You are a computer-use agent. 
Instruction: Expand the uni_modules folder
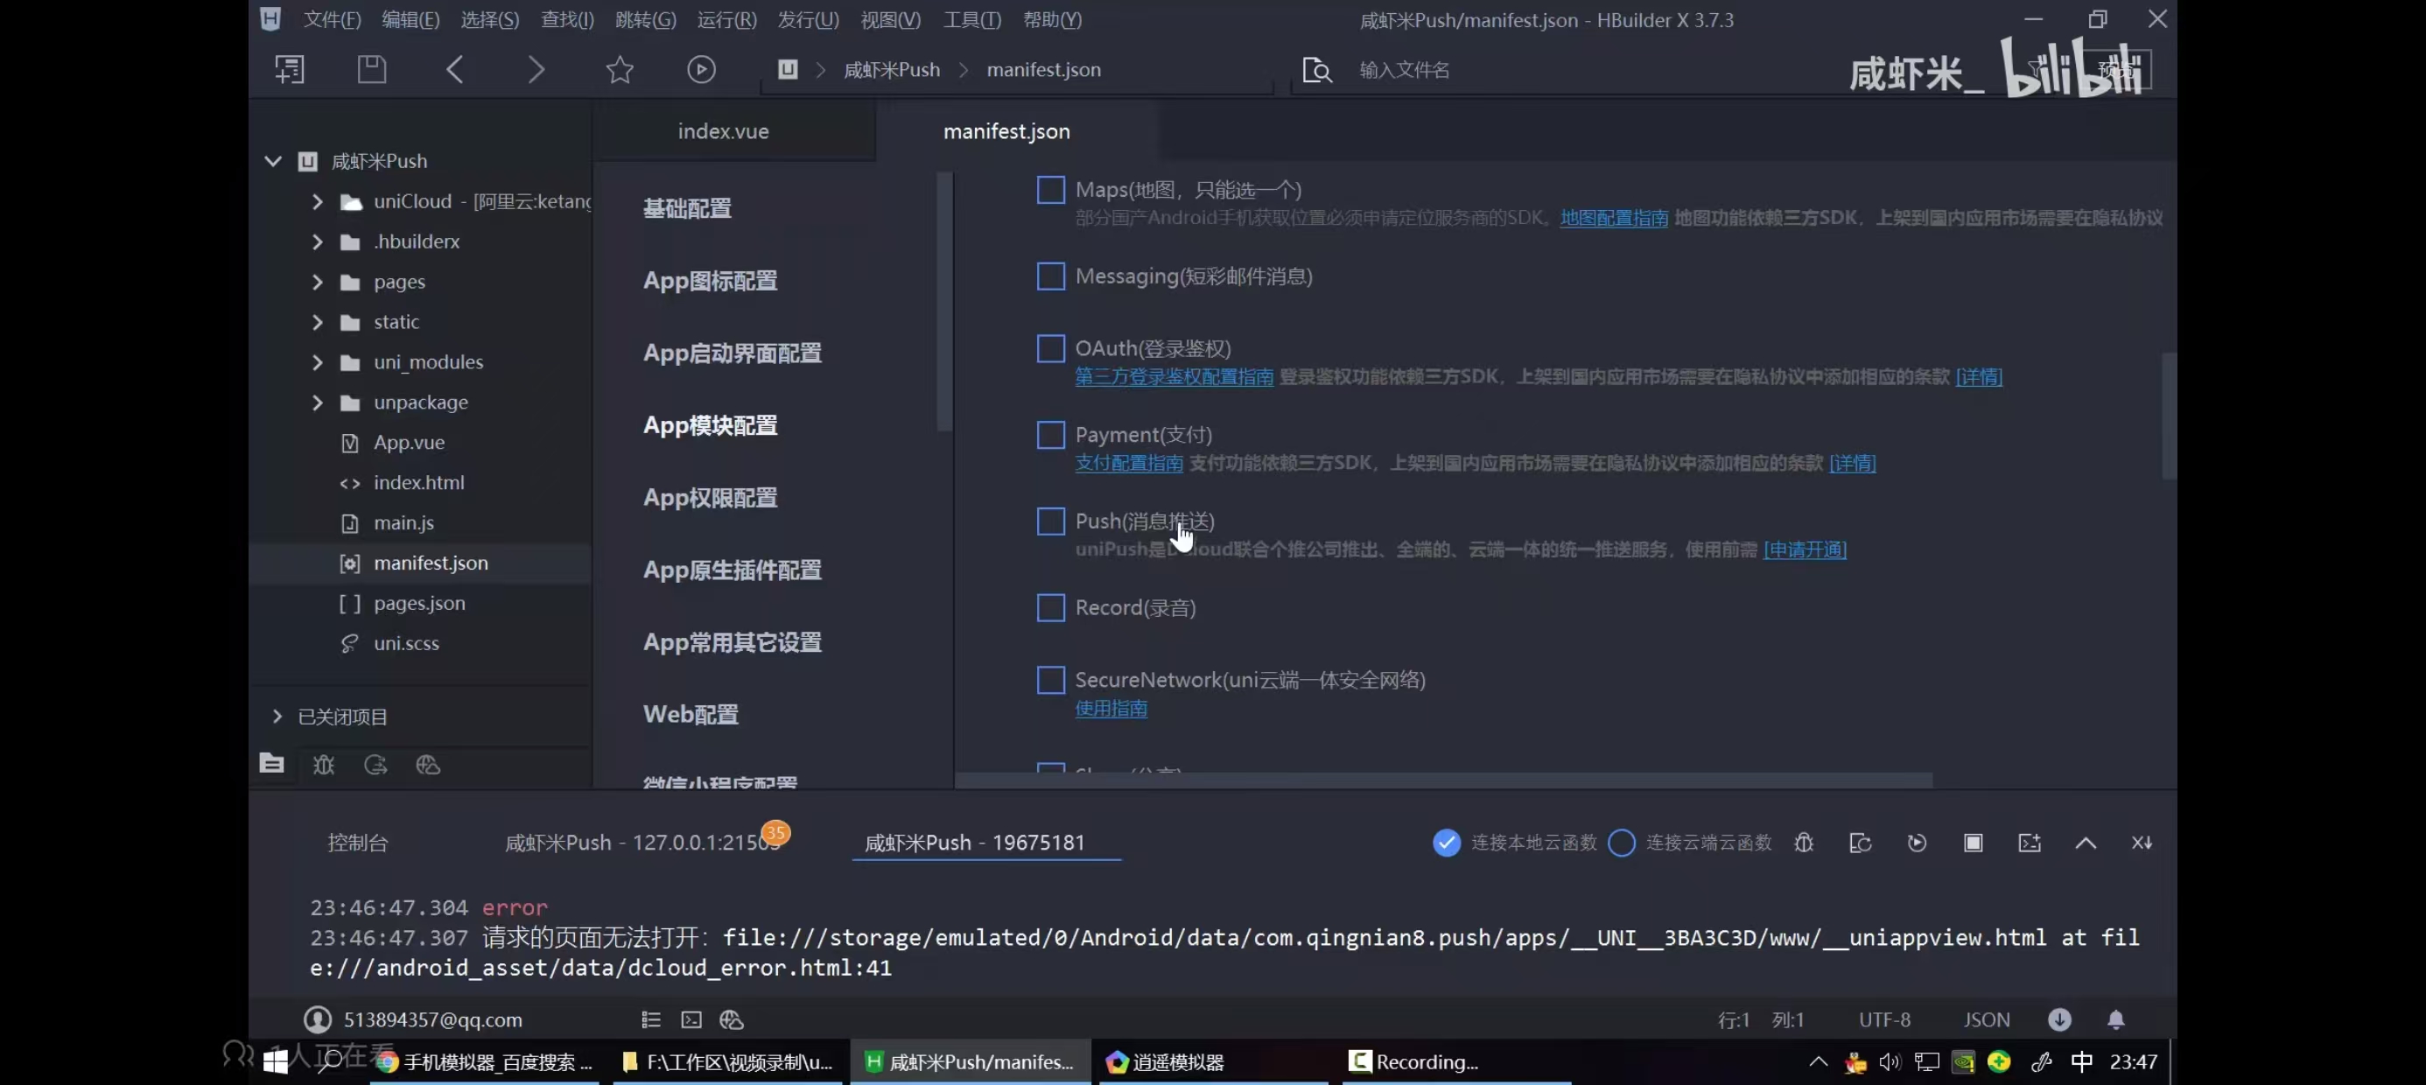coord(318,362)
